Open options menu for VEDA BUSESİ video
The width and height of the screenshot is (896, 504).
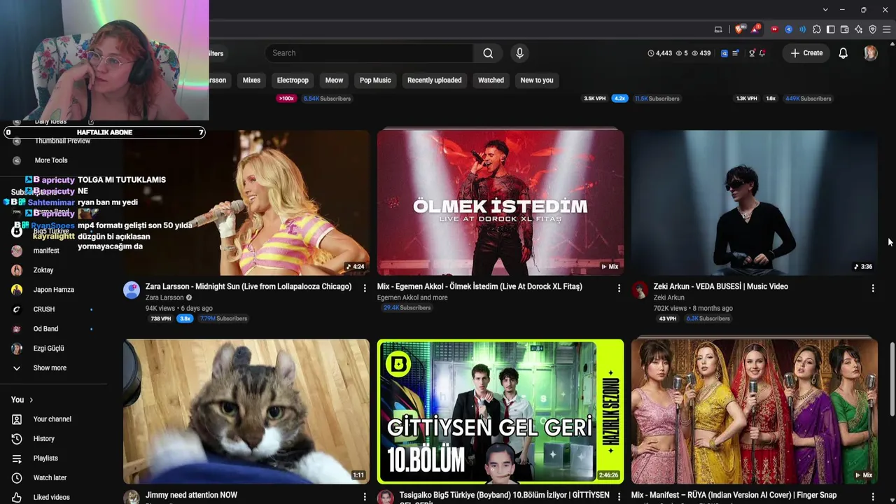(x=873, y=288)
